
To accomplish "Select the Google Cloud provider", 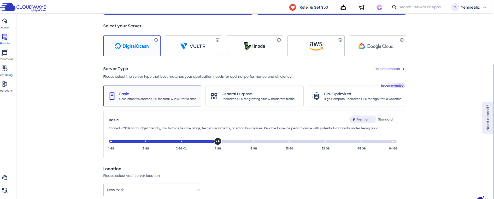I will click(377, 46).
